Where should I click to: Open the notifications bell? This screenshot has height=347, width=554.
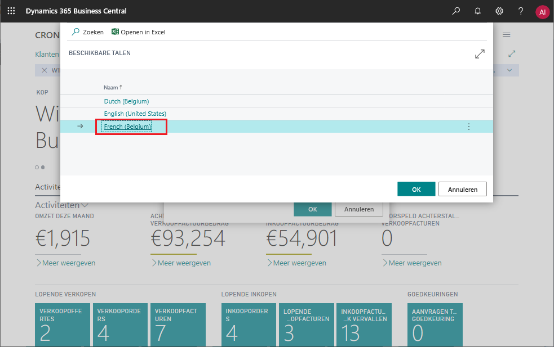click(478, 11)
